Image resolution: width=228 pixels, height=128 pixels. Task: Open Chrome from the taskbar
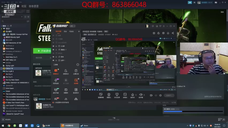tap(9, 125)
